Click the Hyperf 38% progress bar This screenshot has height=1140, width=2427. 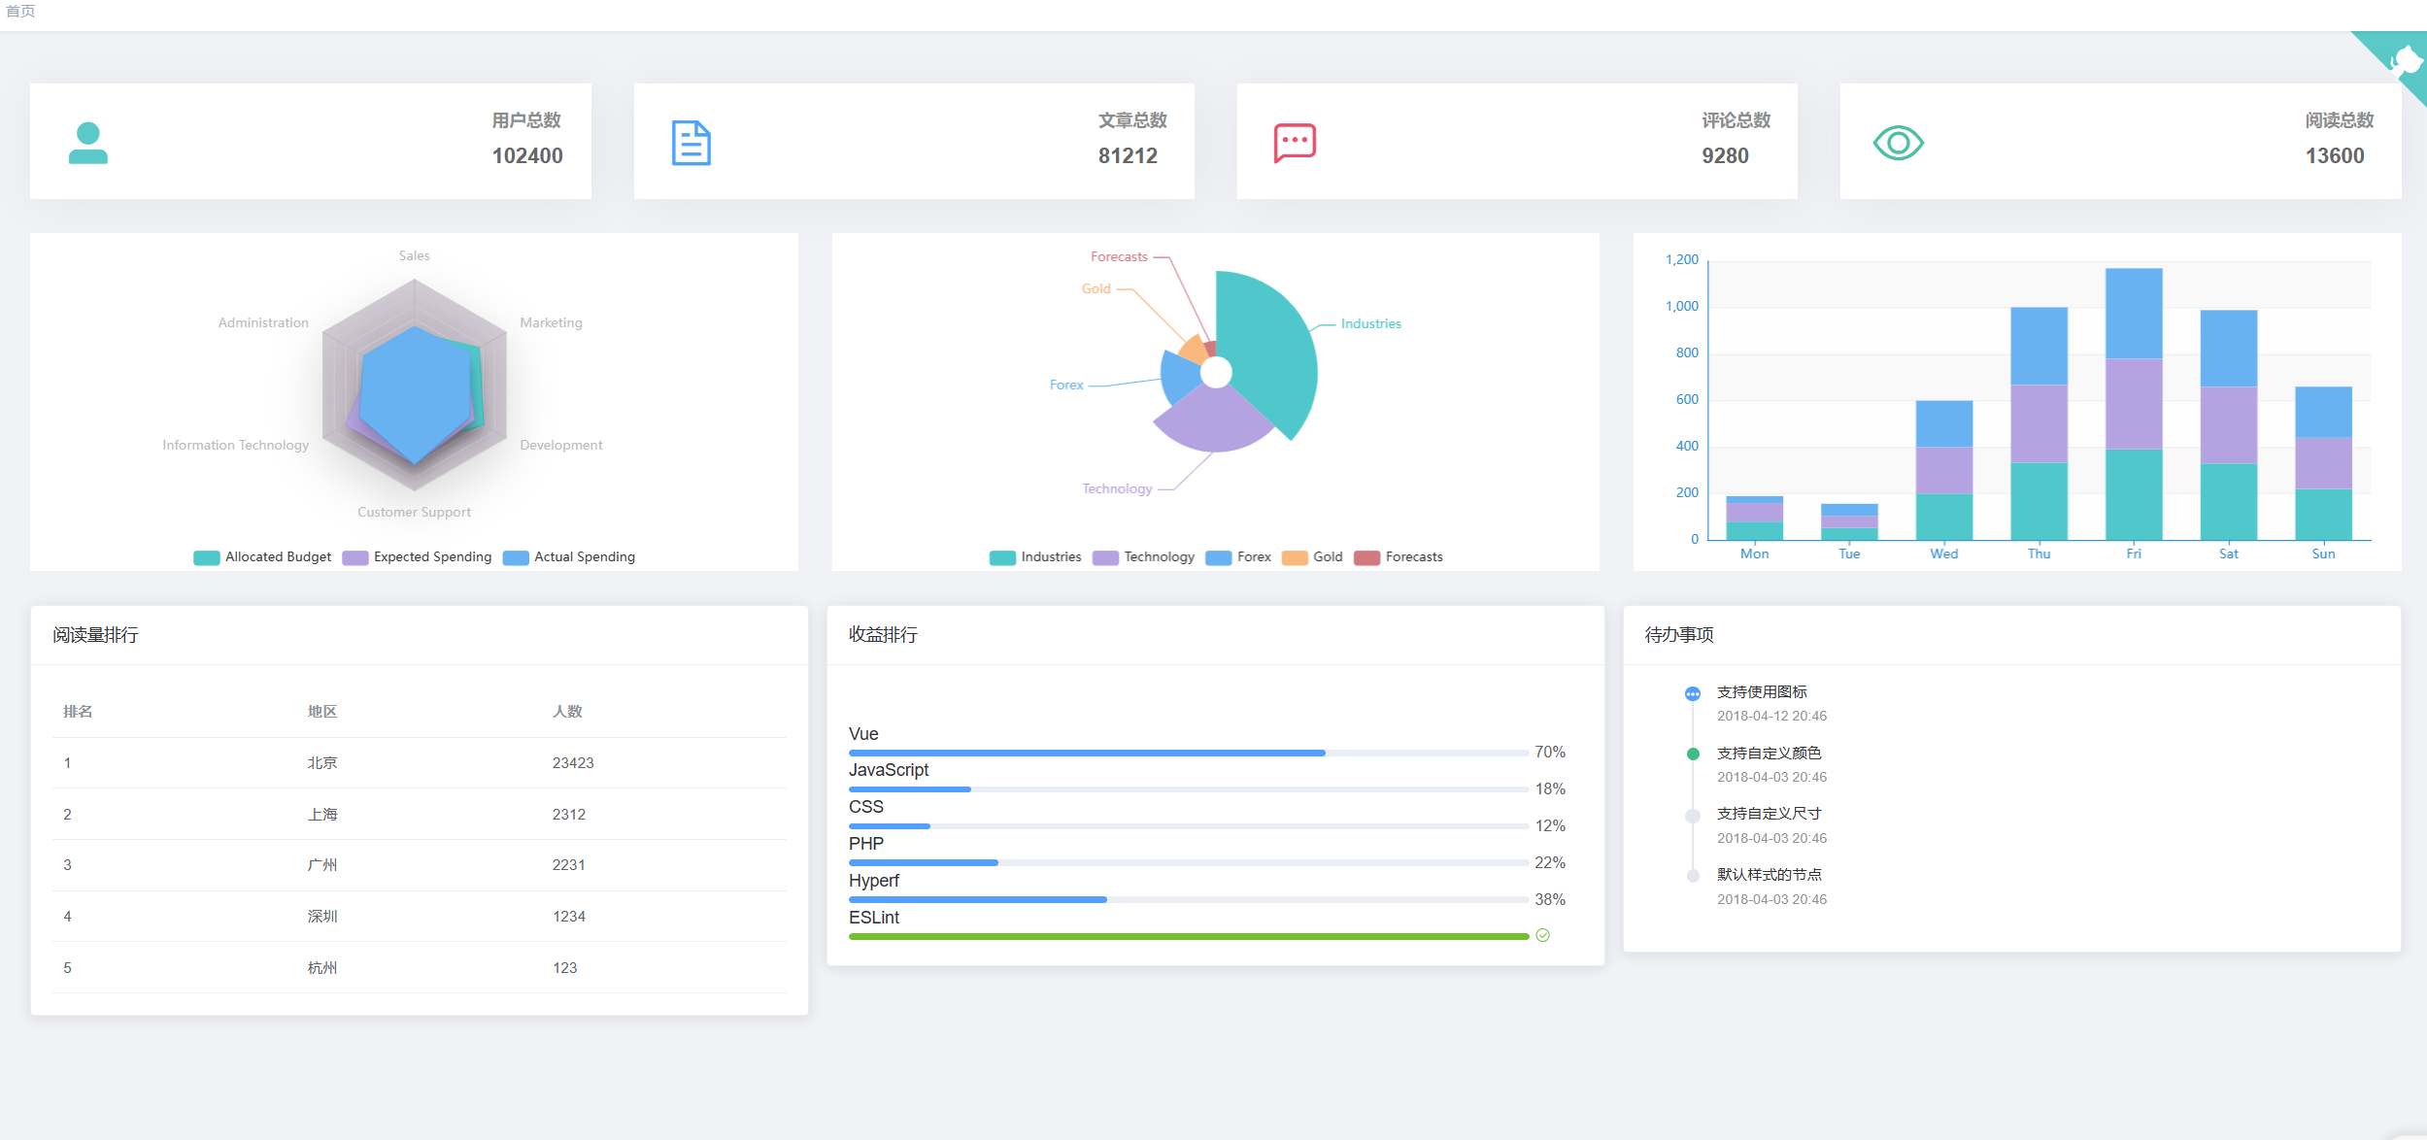click(1189, 899)
